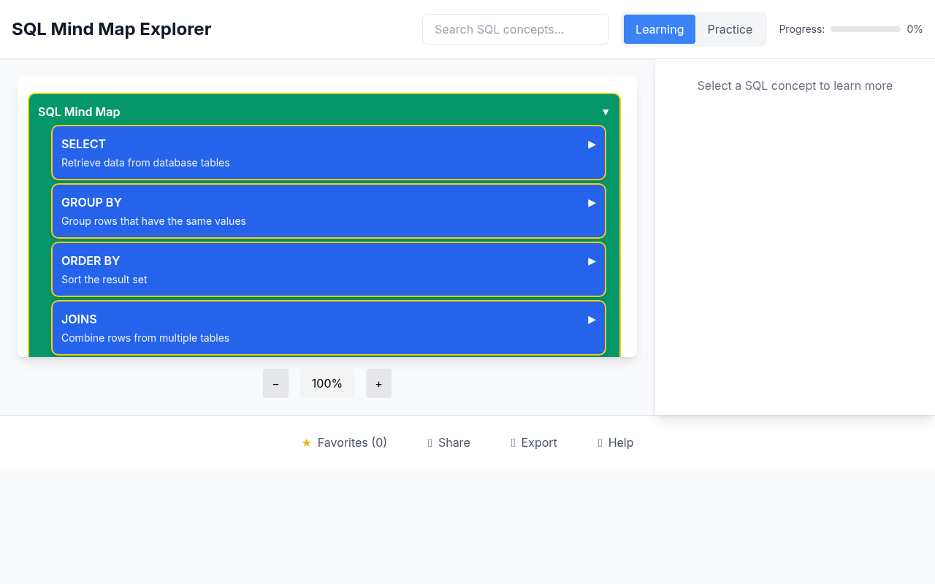Expand the ORDER BY node arrow
935x584 pixels.
(x=591, y=261)
